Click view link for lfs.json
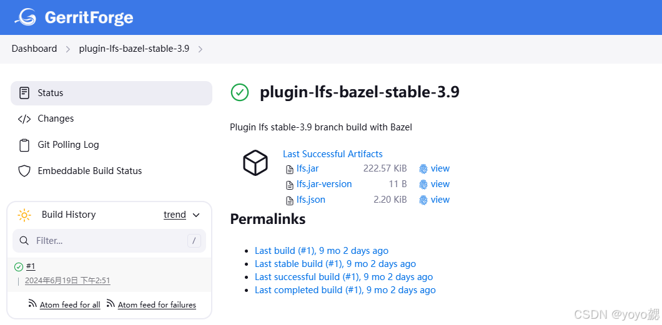This screenshot has width=662, height=325. [x=440, y=200]
